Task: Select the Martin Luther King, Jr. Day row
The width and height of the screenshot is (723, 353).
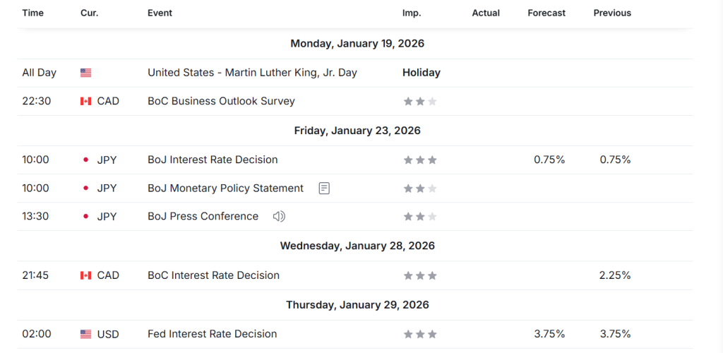Action: pos(252,73)
